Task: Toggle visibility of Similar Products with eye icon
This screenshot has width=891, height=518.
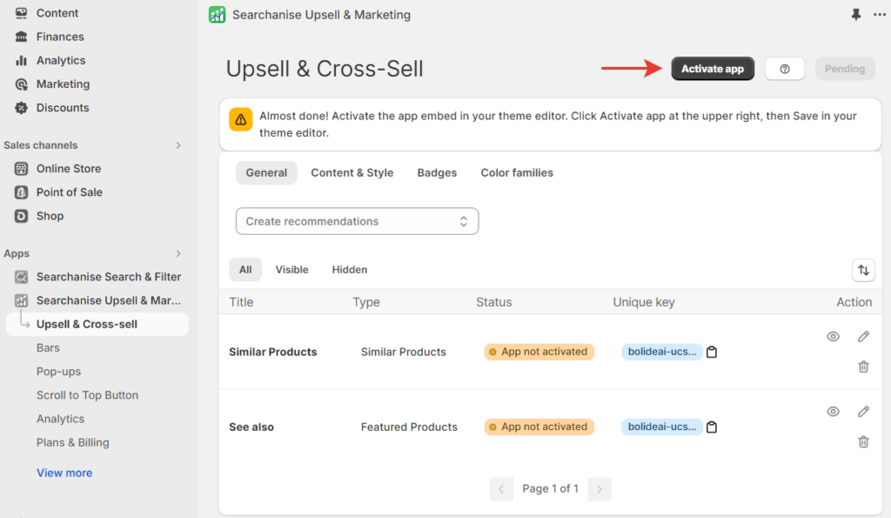Action: pos(833,336)
